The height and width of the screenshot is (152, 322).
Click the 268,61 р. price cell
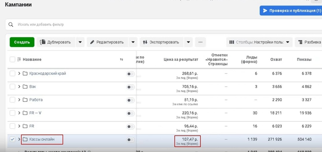190,73
